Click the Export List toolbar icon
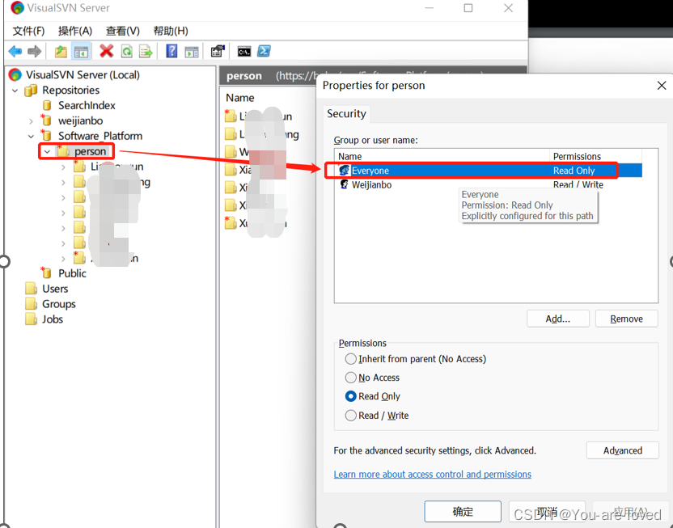The height and width of the screenshot is (528, 673). [x=146, y=52]
